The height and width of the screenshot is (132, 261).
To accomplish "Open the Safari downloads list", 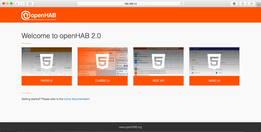I will click(234, 4).
